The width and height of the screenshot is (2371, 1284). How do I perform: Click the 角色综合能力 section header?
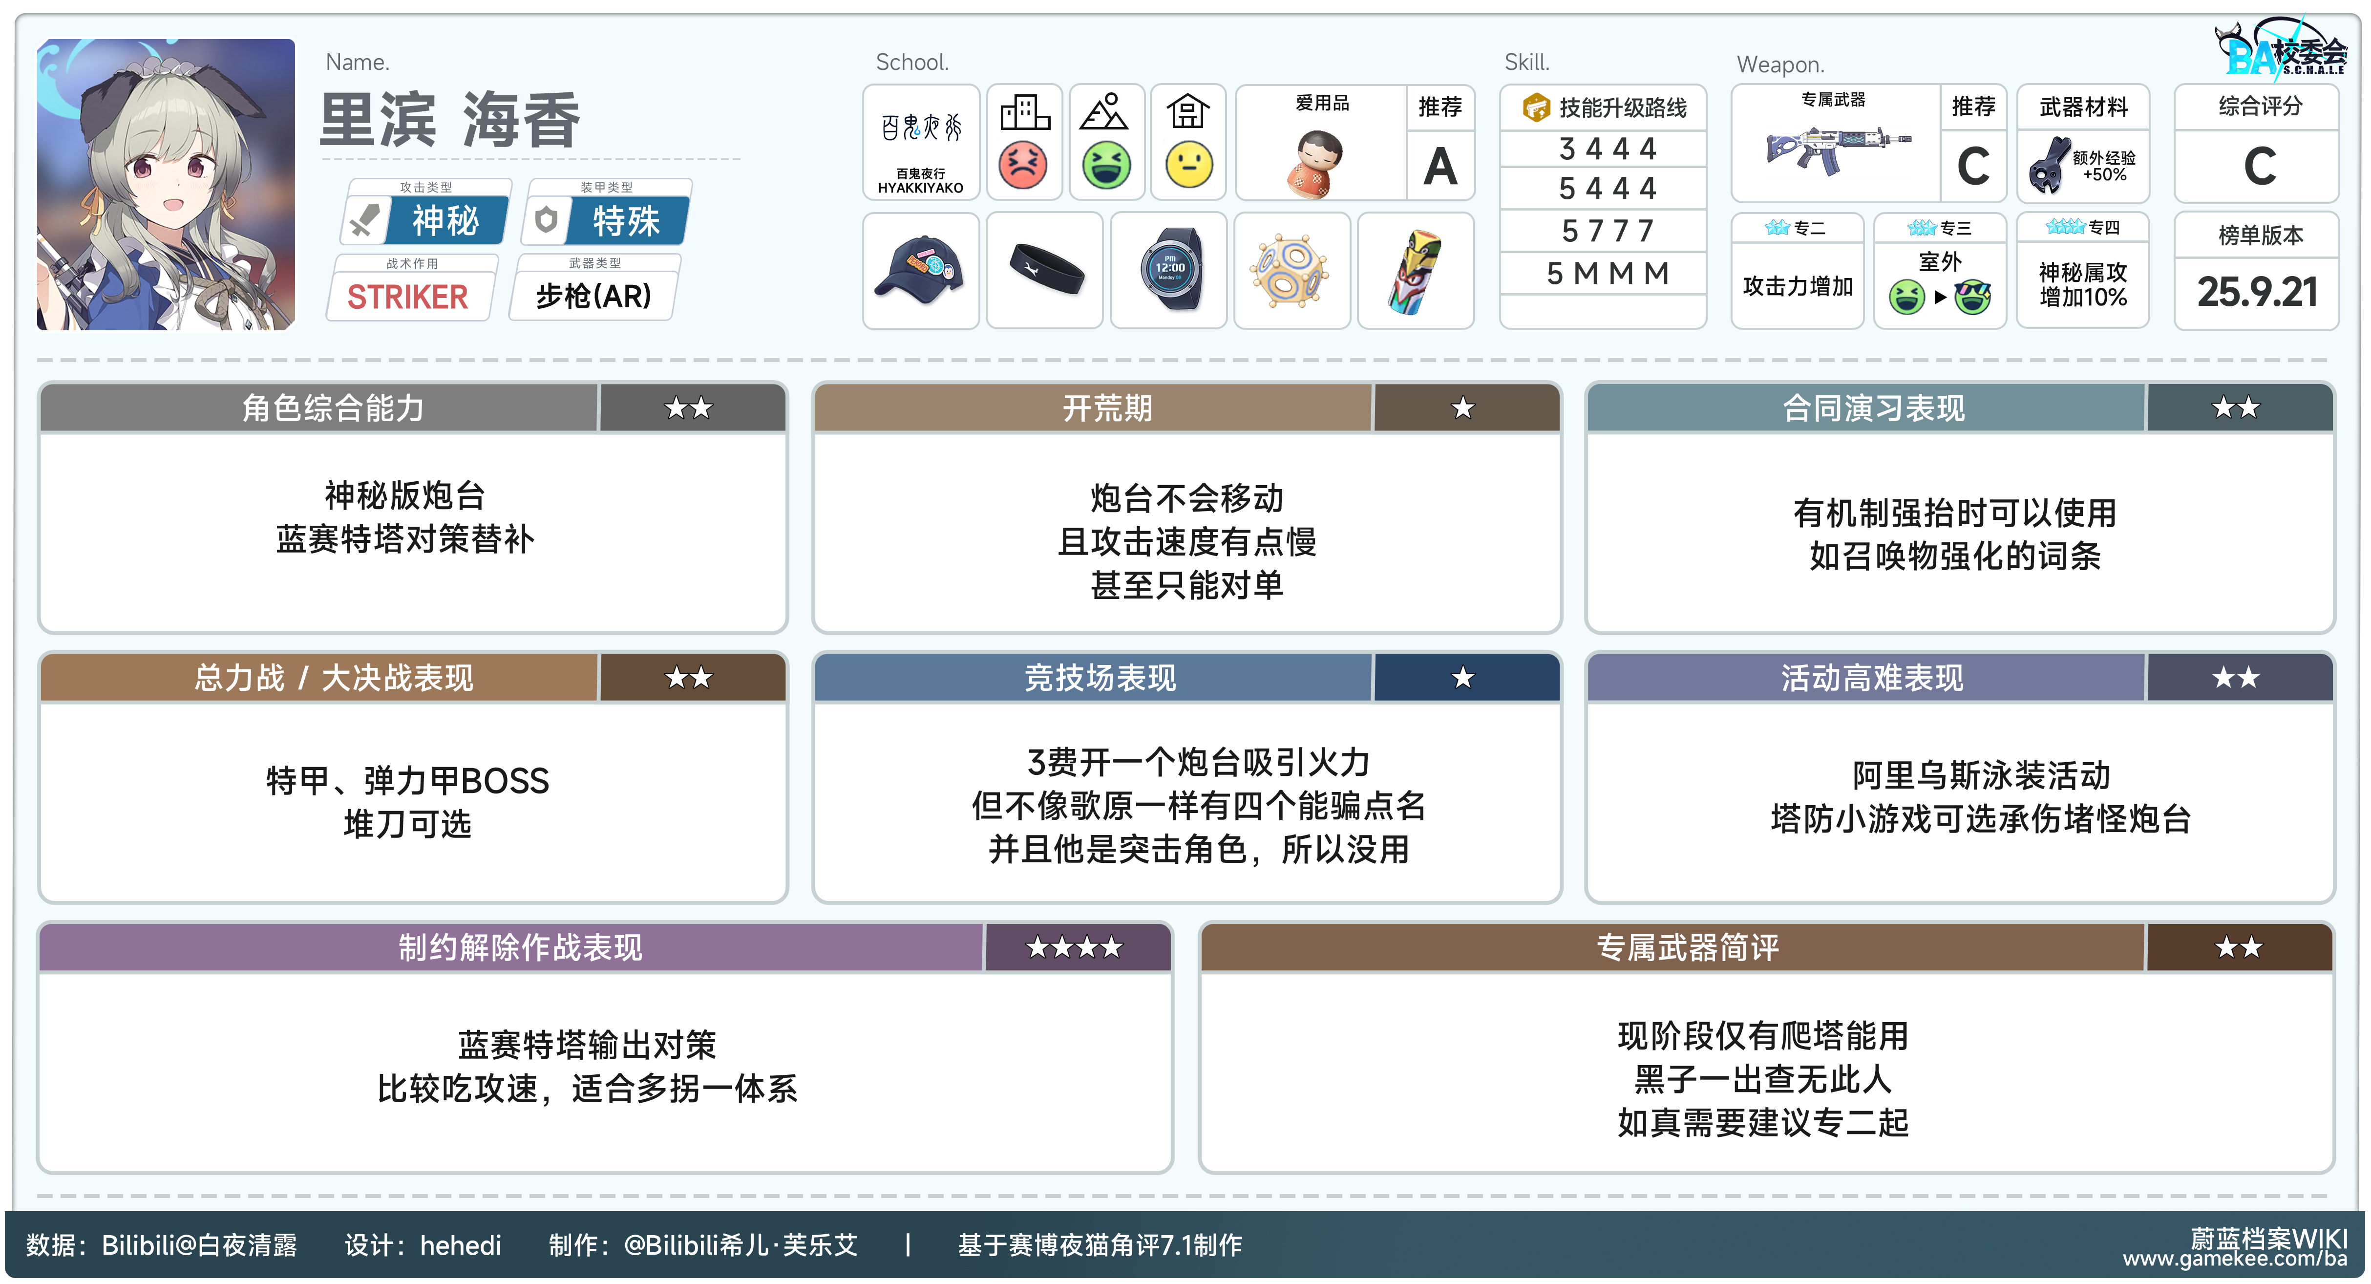click(333, 408)
